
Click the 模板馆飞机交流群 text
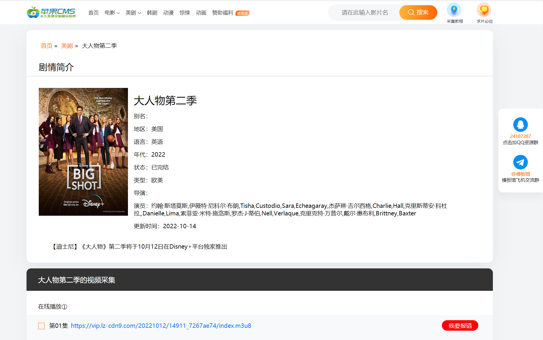click(x=520, y=180)
